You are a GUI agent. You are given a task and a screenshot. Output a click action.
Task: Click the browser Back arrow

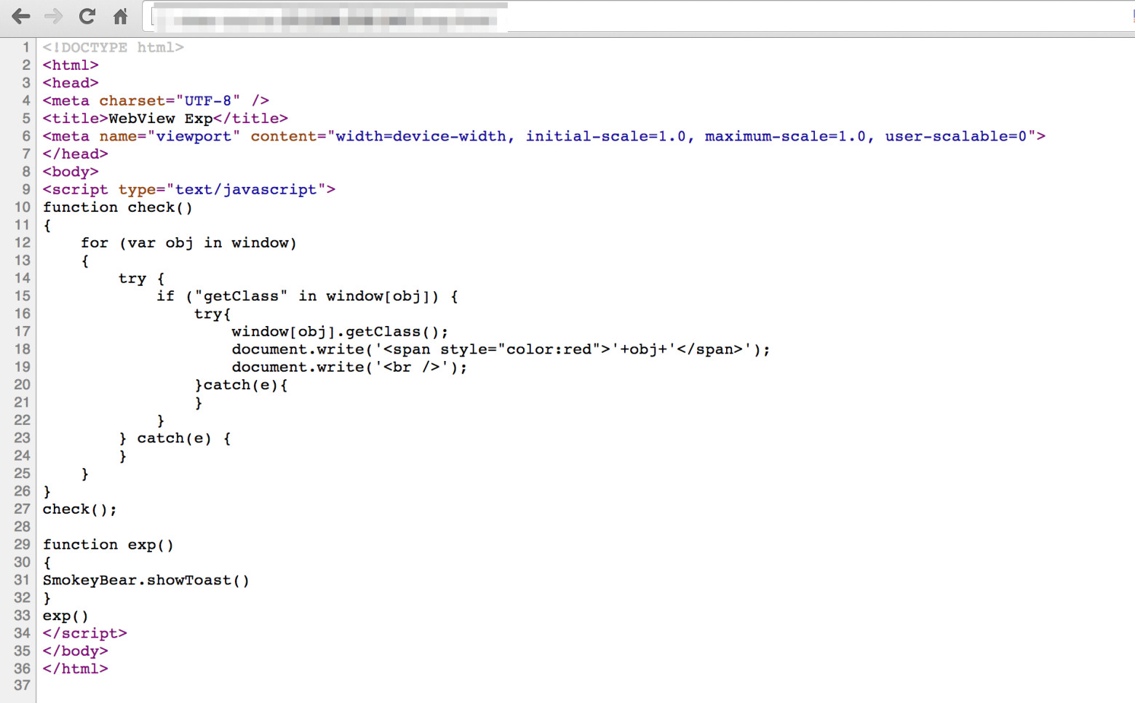point(21,16)
